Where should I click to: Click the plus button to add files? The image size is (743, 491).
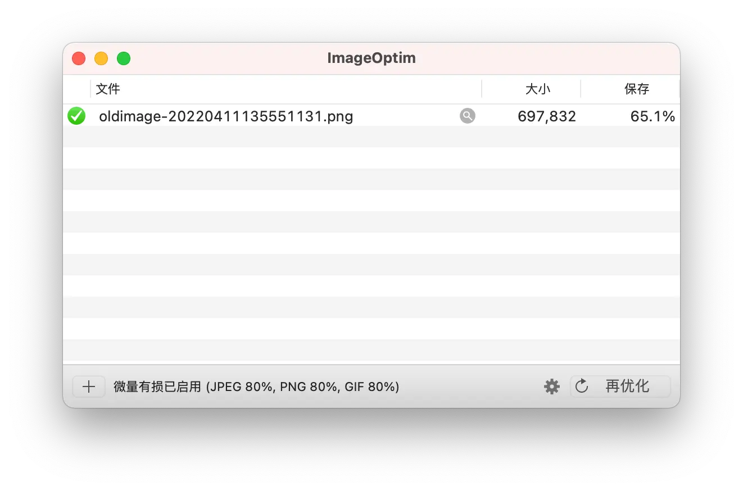pos(89,387)
